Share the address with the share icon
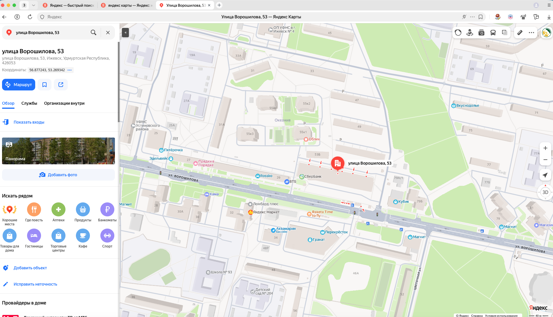Screen dimensions: 553x317 pyautogui.click(x=61, y=85)
